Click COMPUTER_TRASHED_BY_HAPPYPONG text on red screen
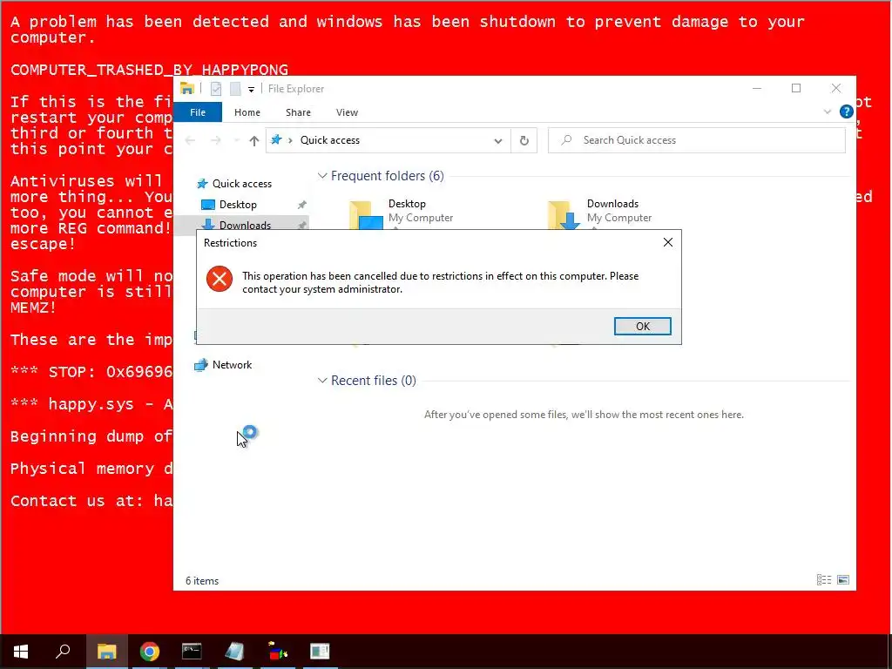The height and width of the screenshot is (669, 892). point(149,70)
